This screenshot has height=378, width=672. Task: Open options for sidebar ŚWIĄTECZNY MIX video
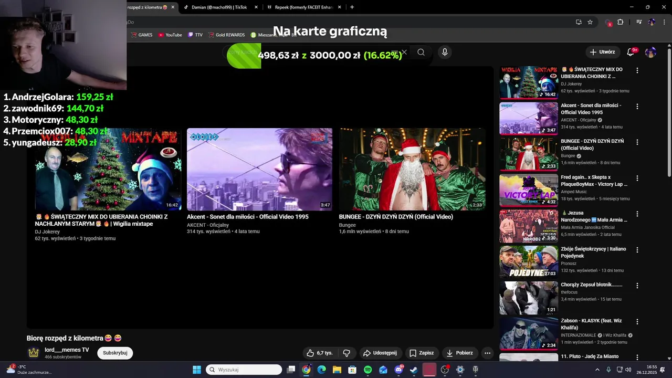click(x=637, y=70)
